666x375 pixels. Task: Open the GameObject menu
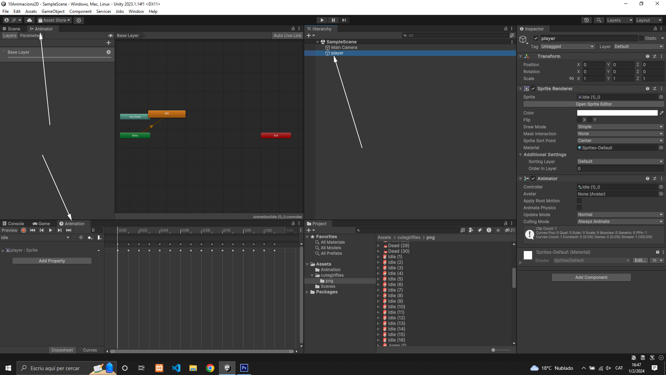[53, 11]
